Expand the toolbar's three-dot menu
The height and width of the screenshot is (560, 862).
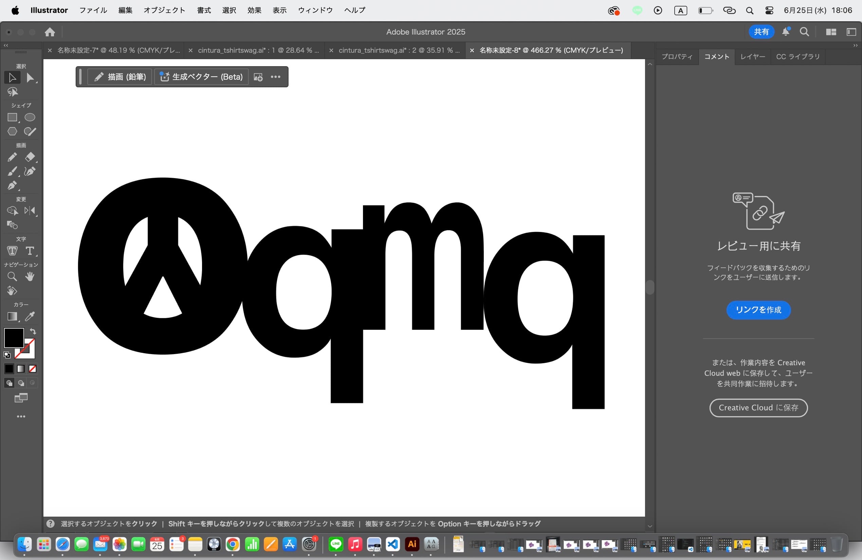21,417
